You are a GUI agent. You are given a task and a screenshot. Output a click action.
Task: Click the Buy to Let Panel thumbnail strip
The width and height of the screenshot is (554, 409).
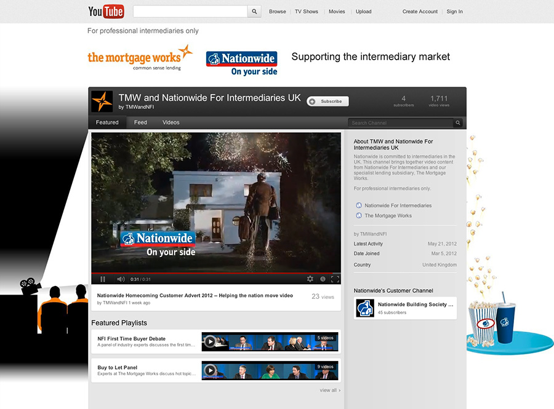(x=270, y=370)
